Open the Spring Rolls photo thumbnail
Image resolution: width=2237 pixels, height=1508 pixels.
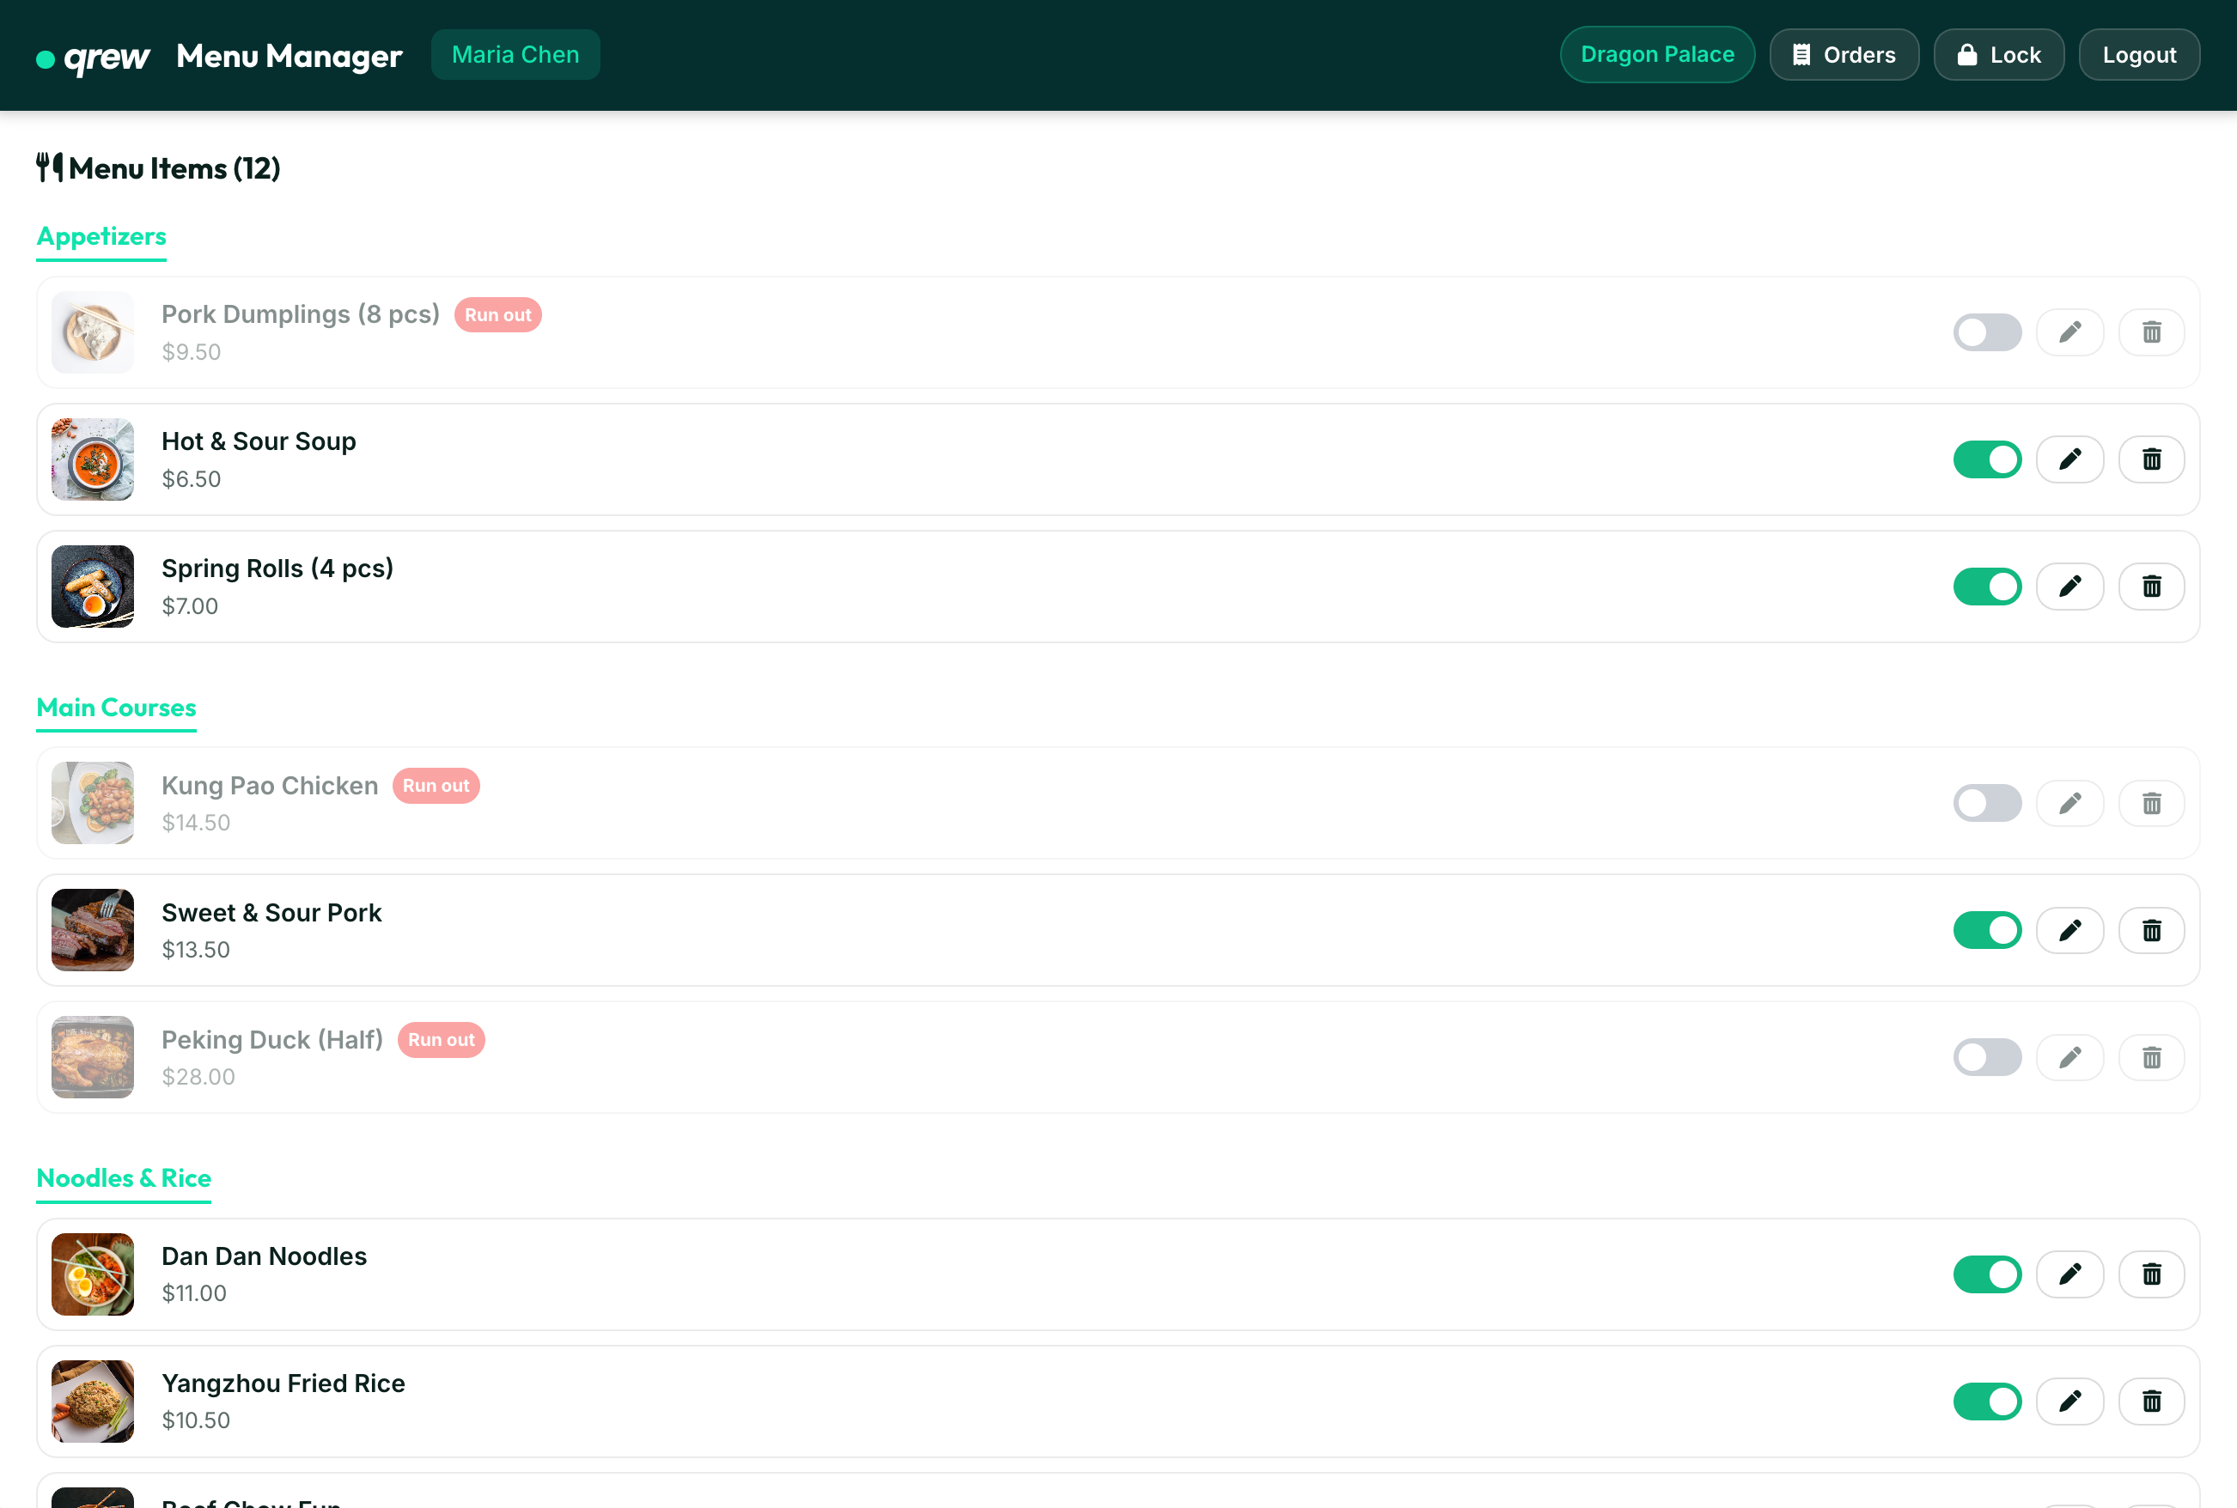tap(93, 586)
